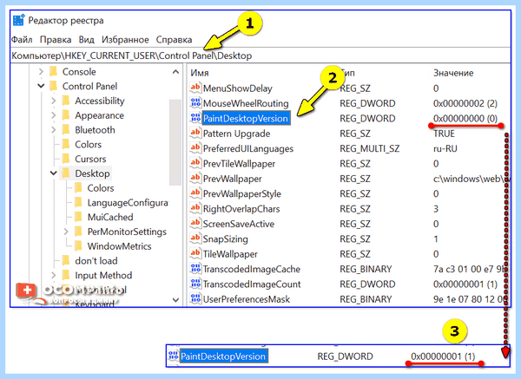This screenshot has height=379, width=521.
Task: Select the TranscodedImageCache entry name
Action: [x=252, y=269]
